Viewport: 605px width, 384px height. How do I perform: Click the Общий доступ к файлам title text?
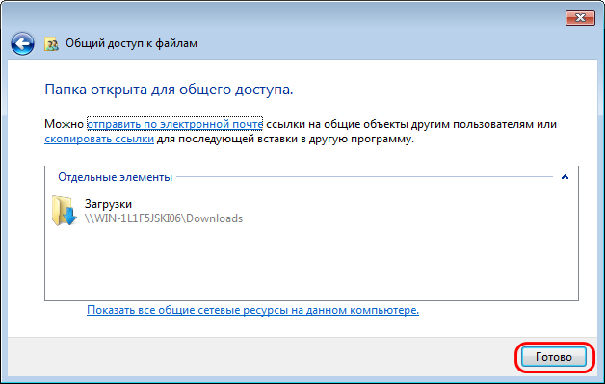(131, 43)
